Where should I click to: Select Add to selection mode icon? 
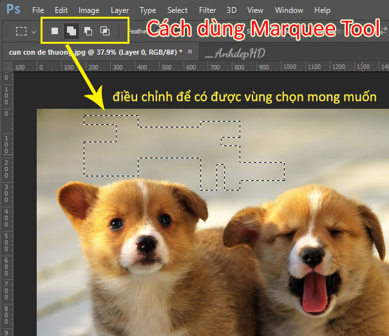pos(71,31)
